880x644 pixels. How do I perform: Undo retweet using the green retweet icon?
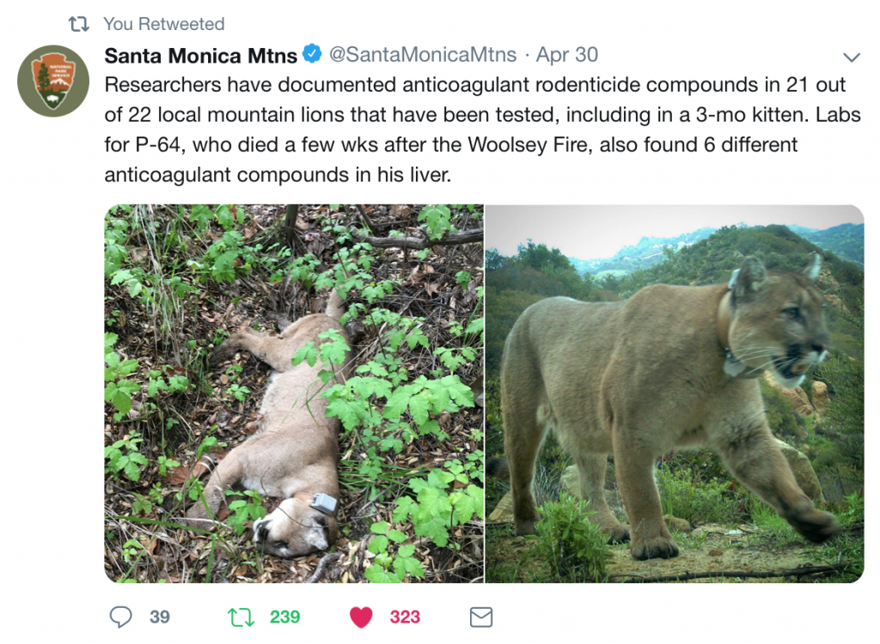(x=241, y=617)
